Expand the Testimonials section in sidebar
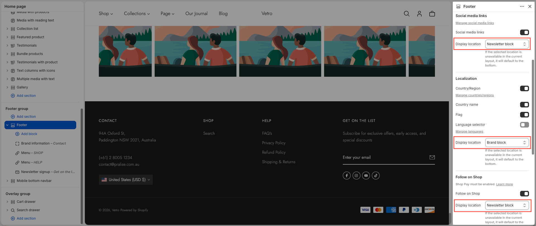 pos(8,45)
